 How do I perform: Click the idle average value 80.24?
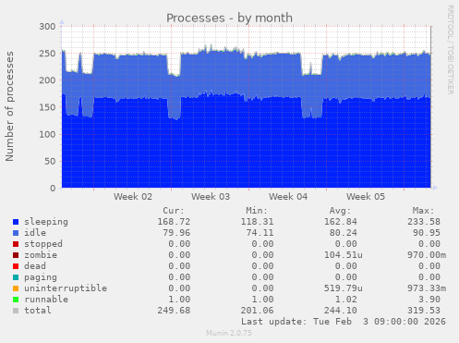tap(344, 233)
